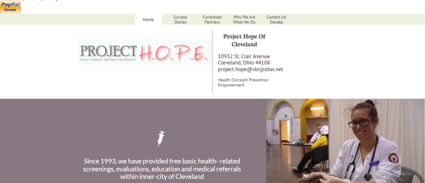Go to Success Stories page
The image size is (425, 183).
click(180, 20)
